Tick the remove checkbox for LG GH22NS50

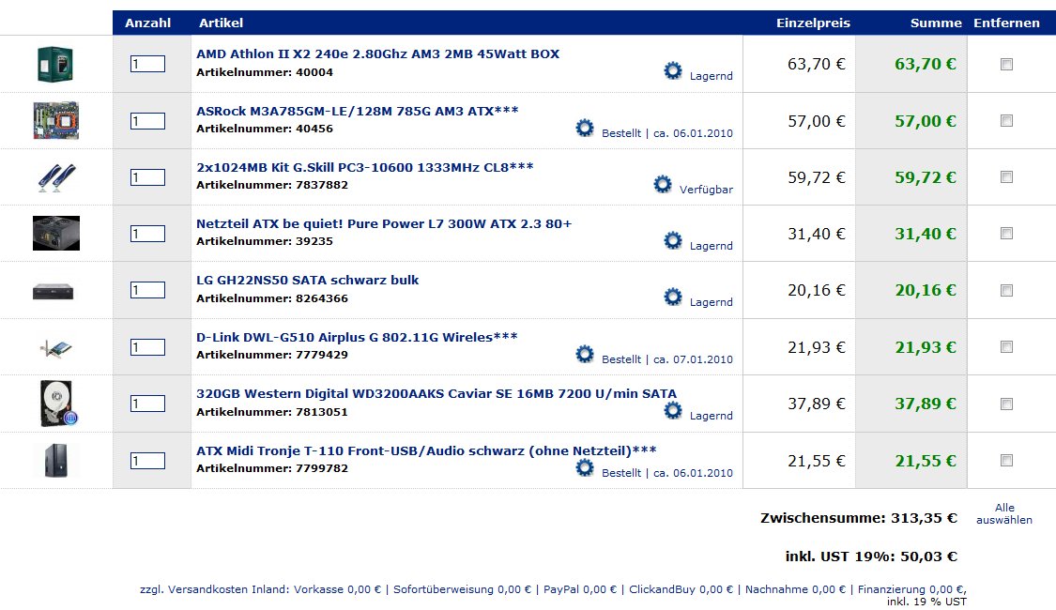[x=1007, y=291]
